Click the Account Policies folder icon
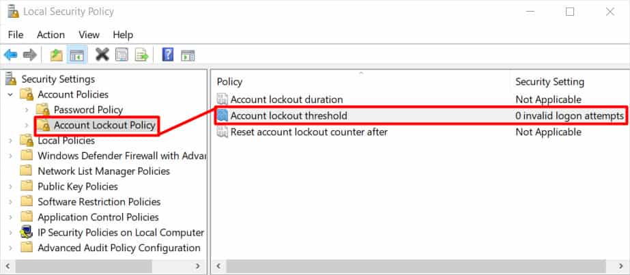This screenshot has width=630, height=275. 27,95
